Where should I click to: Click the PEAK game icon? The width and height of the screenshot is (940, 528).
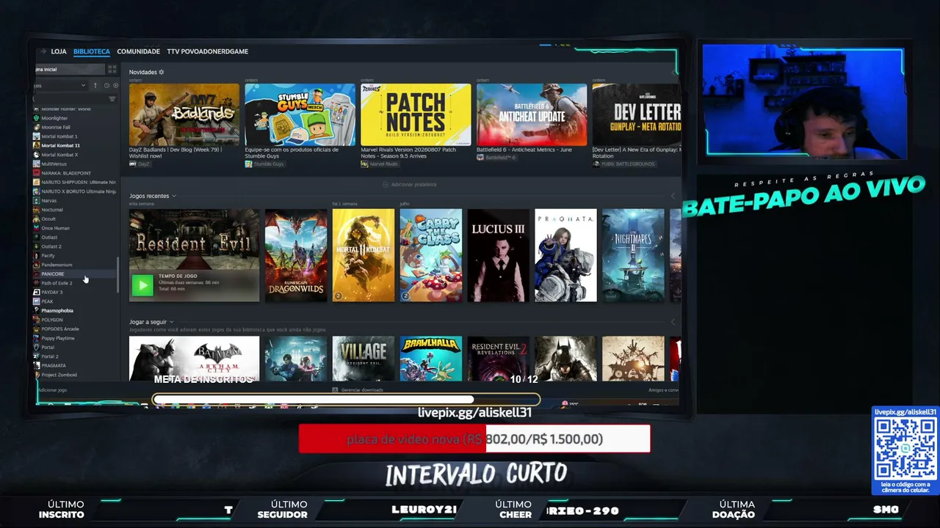point(37,301)
